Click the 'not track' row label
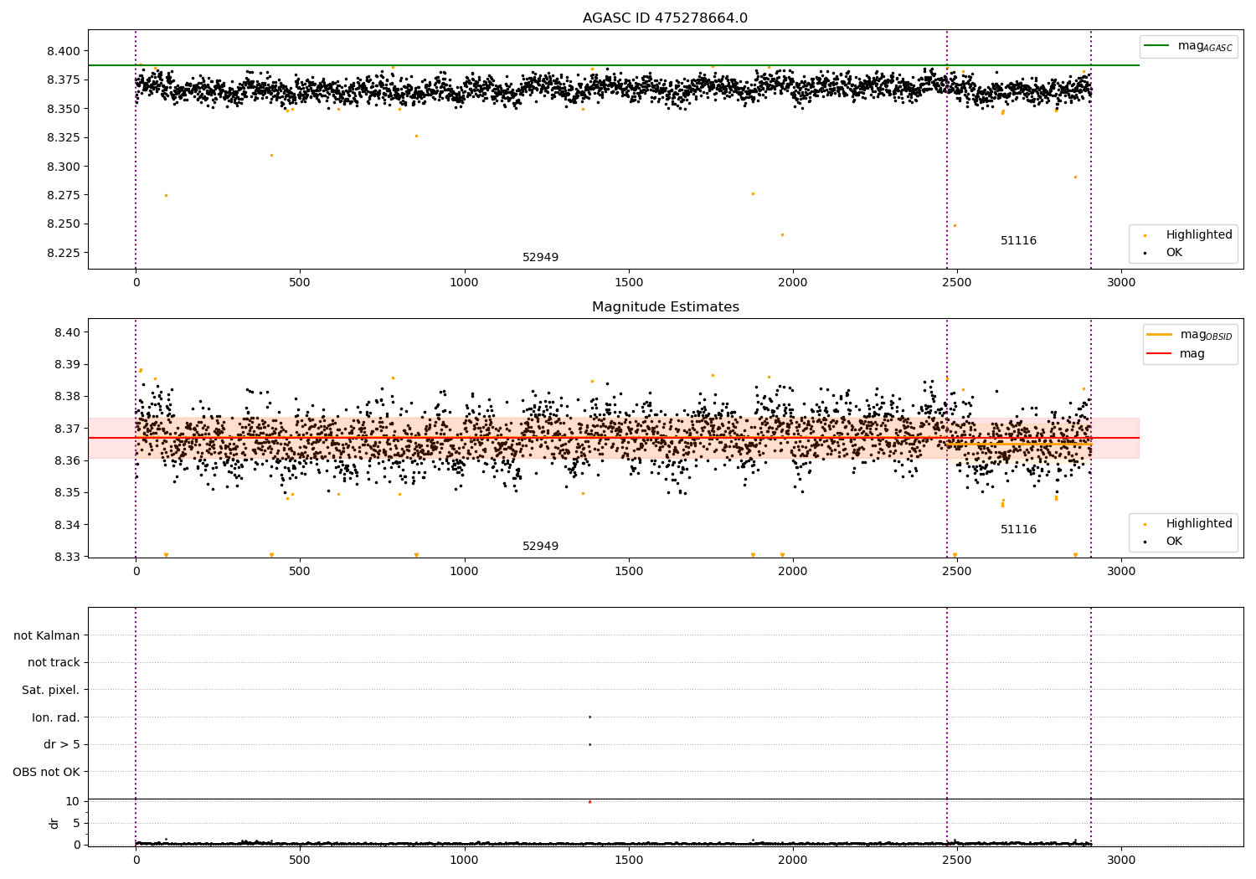This screenshot has height=879, width=1256. click(54, 663)
